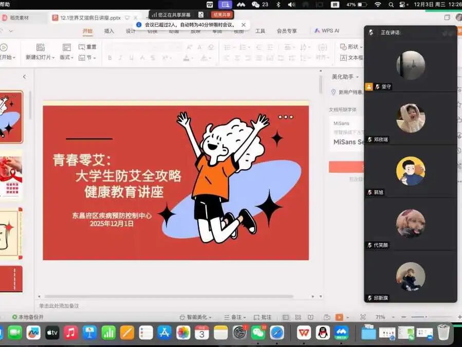Start slideshow with the orange play icon
The height and width of the screenshot is (347, 462).
tap(339, 318)
